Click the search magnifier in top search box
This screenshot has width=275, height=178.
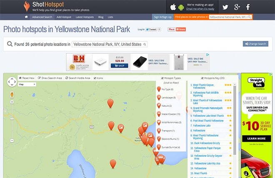[250, 17]
